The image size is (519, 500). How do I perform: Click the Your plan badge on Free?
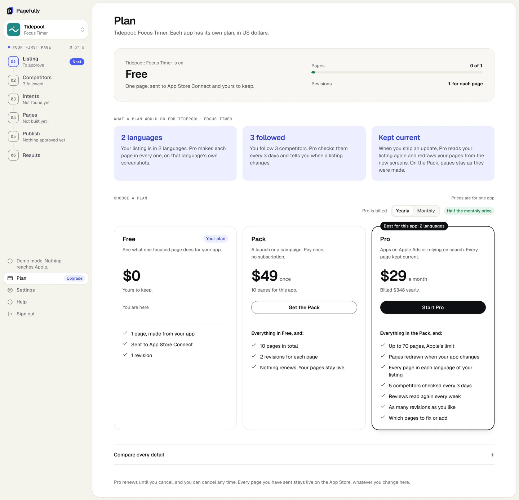216,239
